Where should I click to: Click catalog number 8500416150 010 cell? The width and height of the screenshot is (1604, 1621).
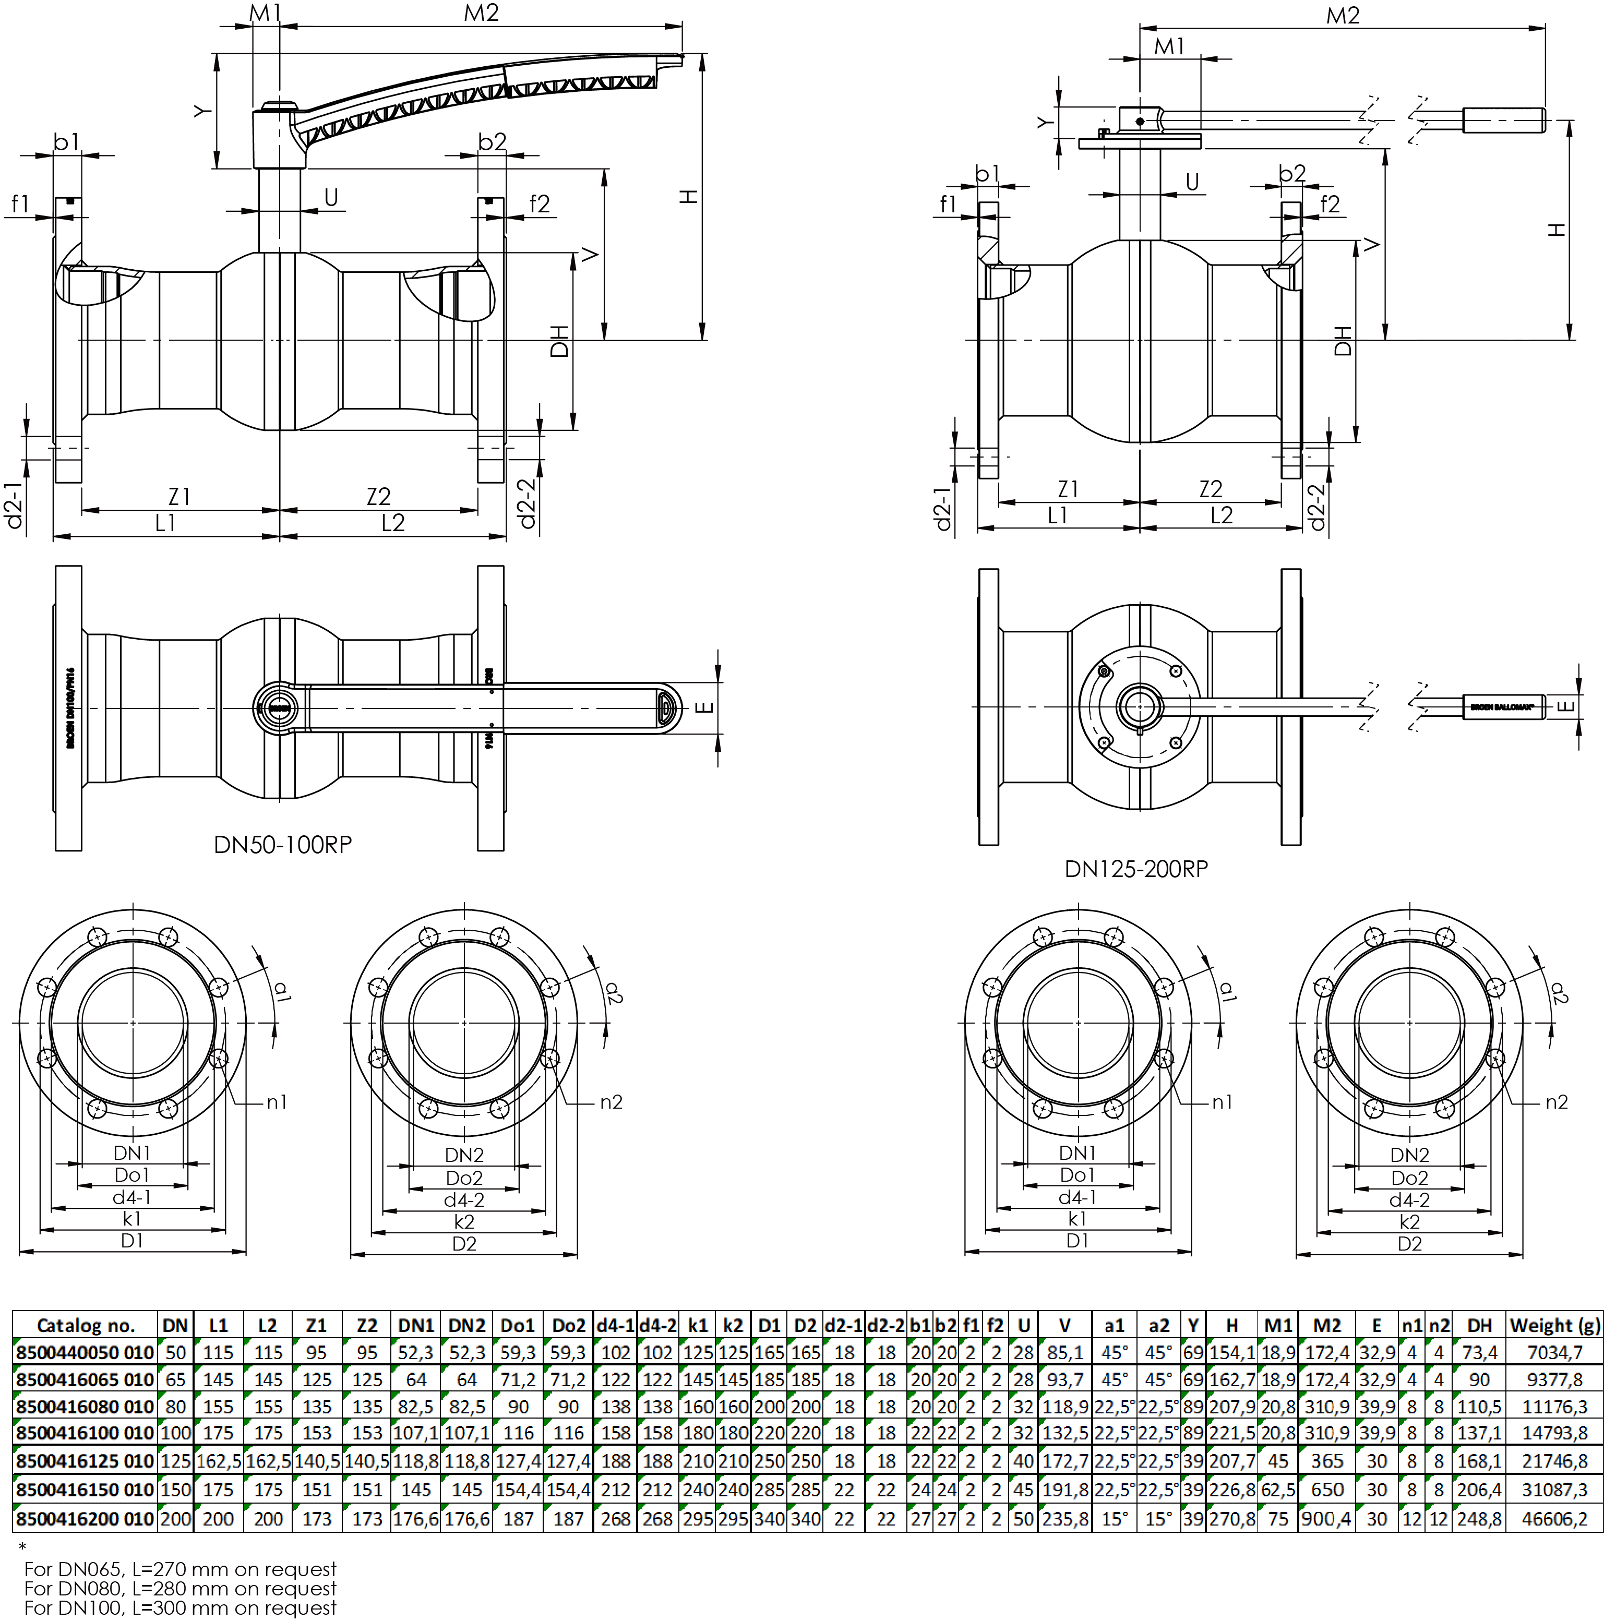(85, 1490)
